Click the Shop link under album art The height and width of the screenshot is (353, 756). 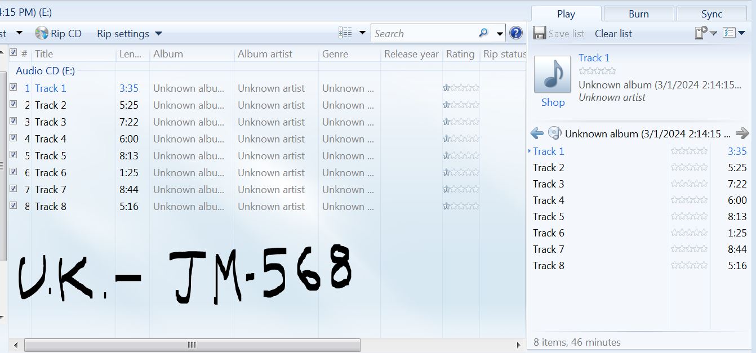click(x=553, y=102)
